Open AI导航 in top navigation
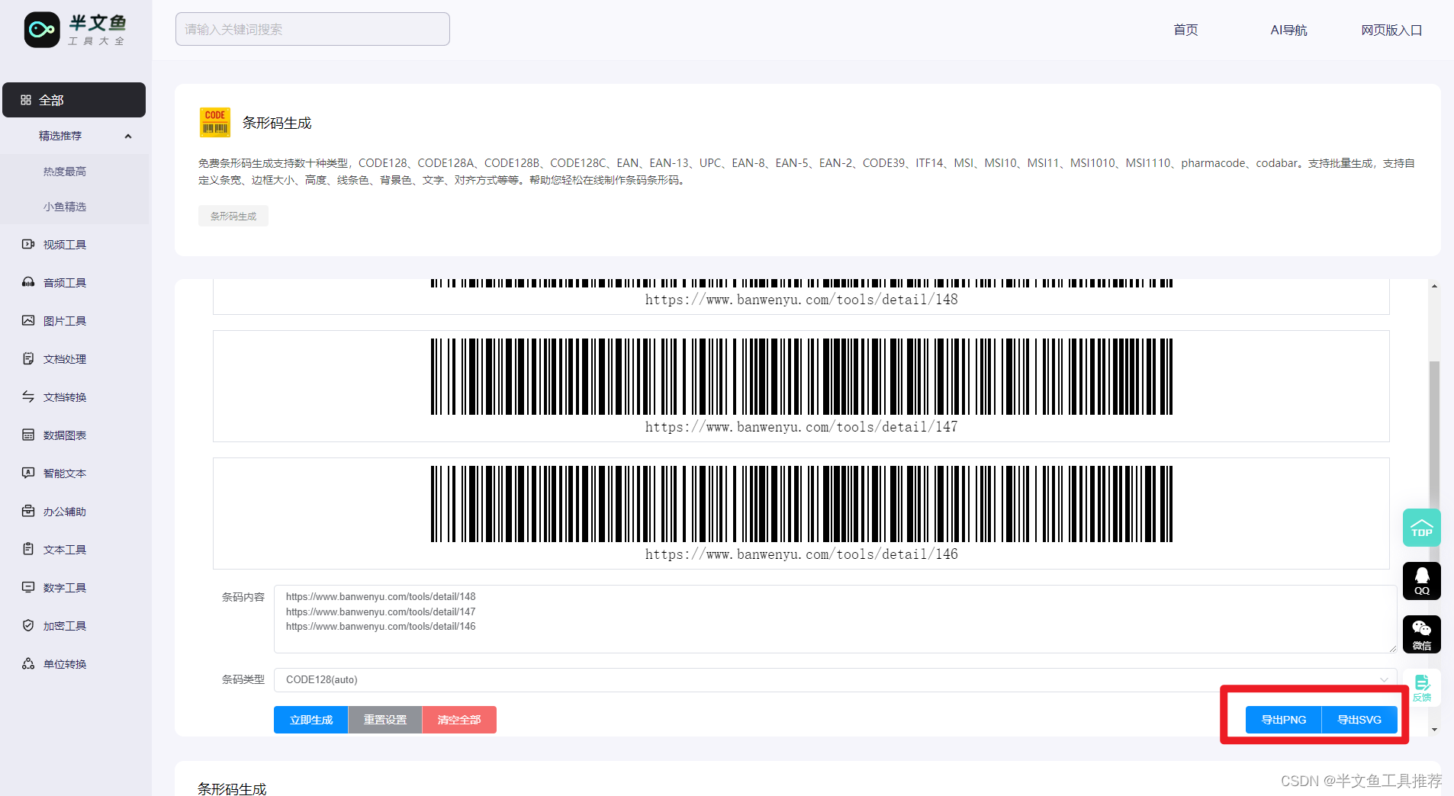This screenshot has height=796, width=1454. click(x=1288, y=30)
